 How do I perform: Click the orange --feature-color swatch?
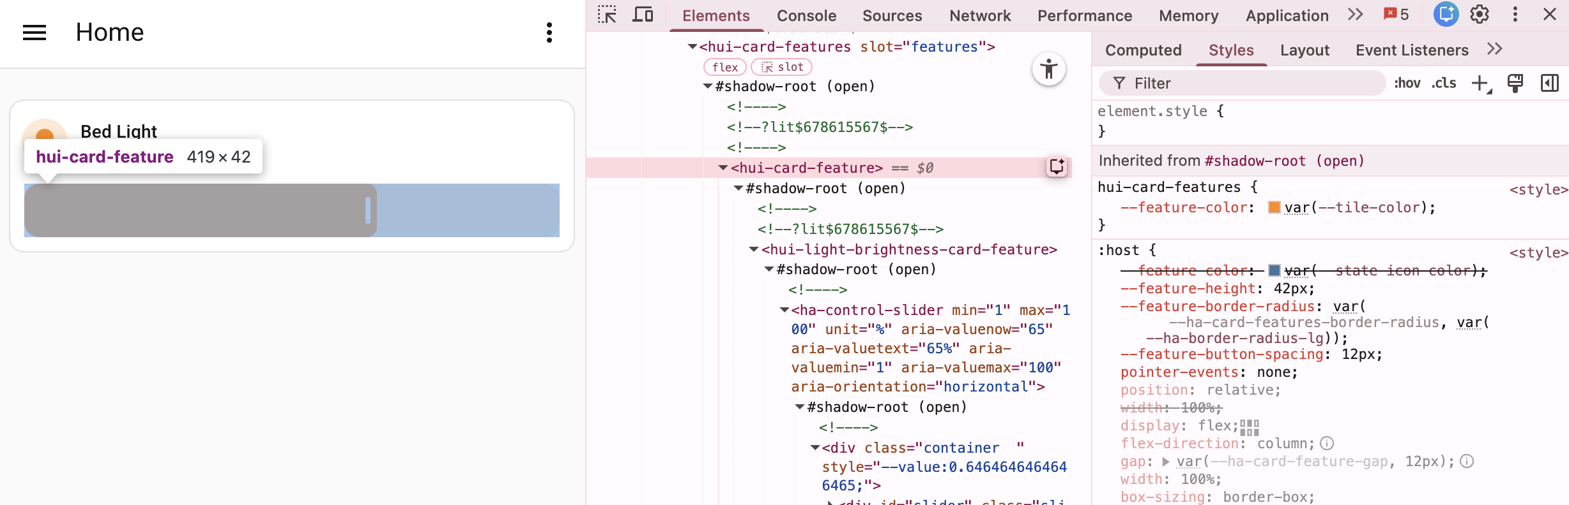pyautogui.click(x=1274, y=208)
